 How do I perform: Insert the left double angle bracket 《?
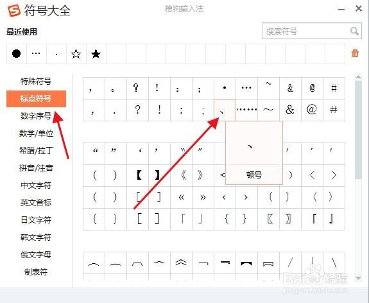click(x=181, y=175)
